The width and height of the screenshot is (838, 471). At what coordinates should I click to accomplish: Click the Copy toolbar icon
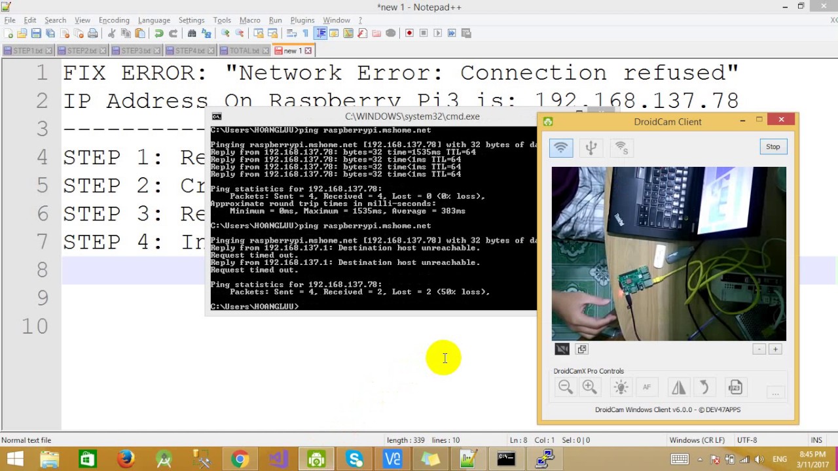coord(126,33)
